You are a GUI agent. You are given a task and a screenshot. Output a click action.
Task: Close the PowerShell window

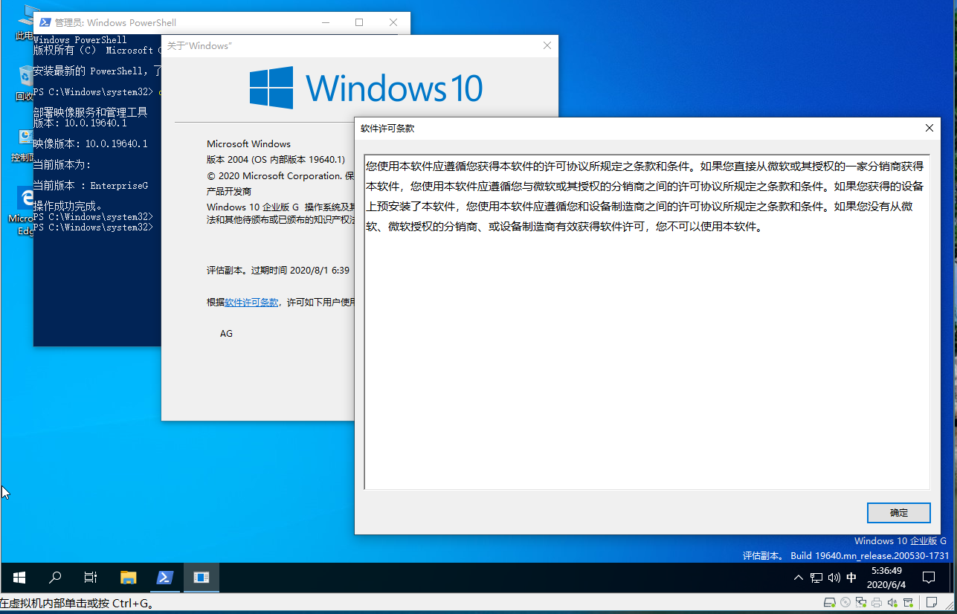(x=393, y=22)
